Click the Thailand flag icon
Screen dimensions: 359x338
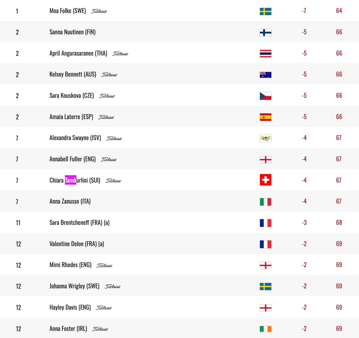click(x=265, y=54)
